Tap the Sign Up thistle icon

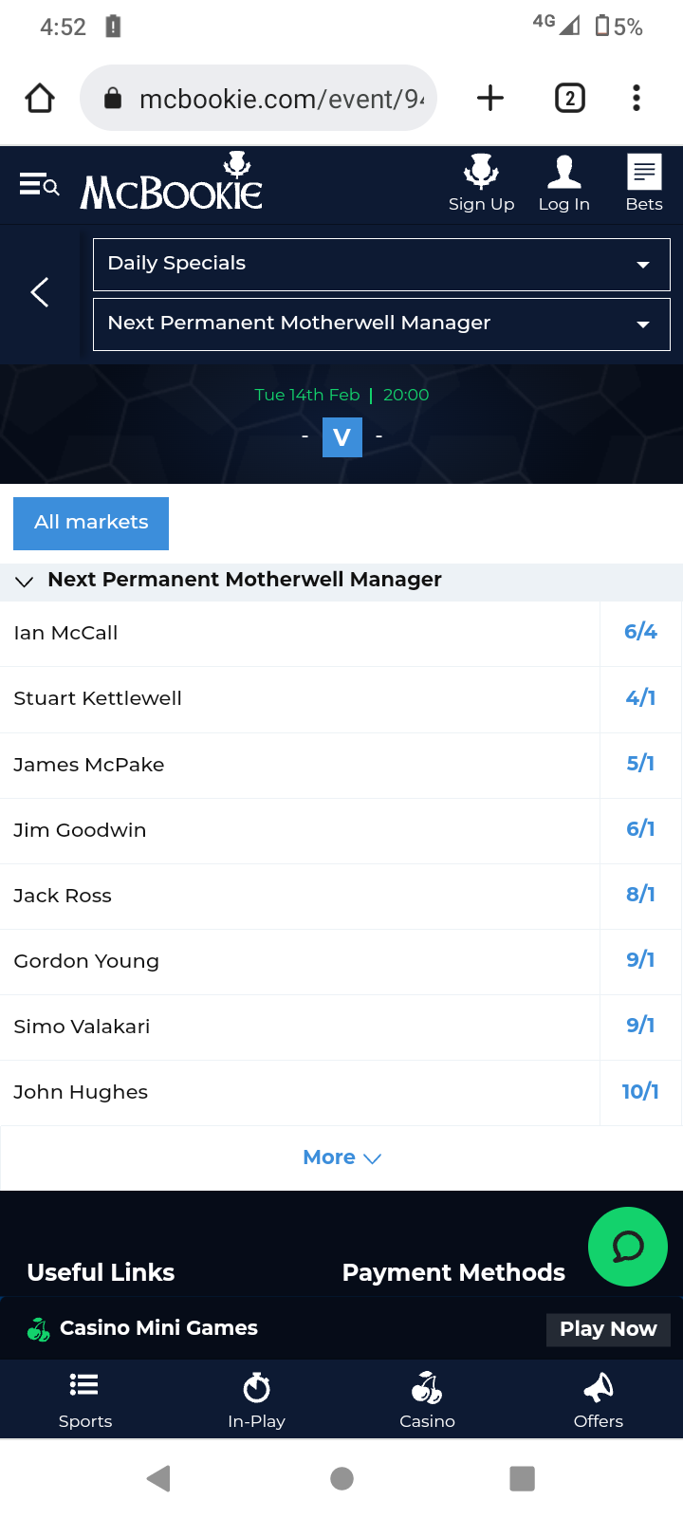click(481, 173)
